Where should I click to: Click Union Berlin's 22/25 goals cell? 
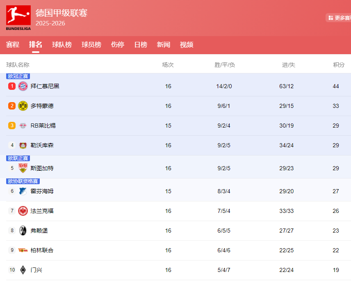[x=286, y=250]
